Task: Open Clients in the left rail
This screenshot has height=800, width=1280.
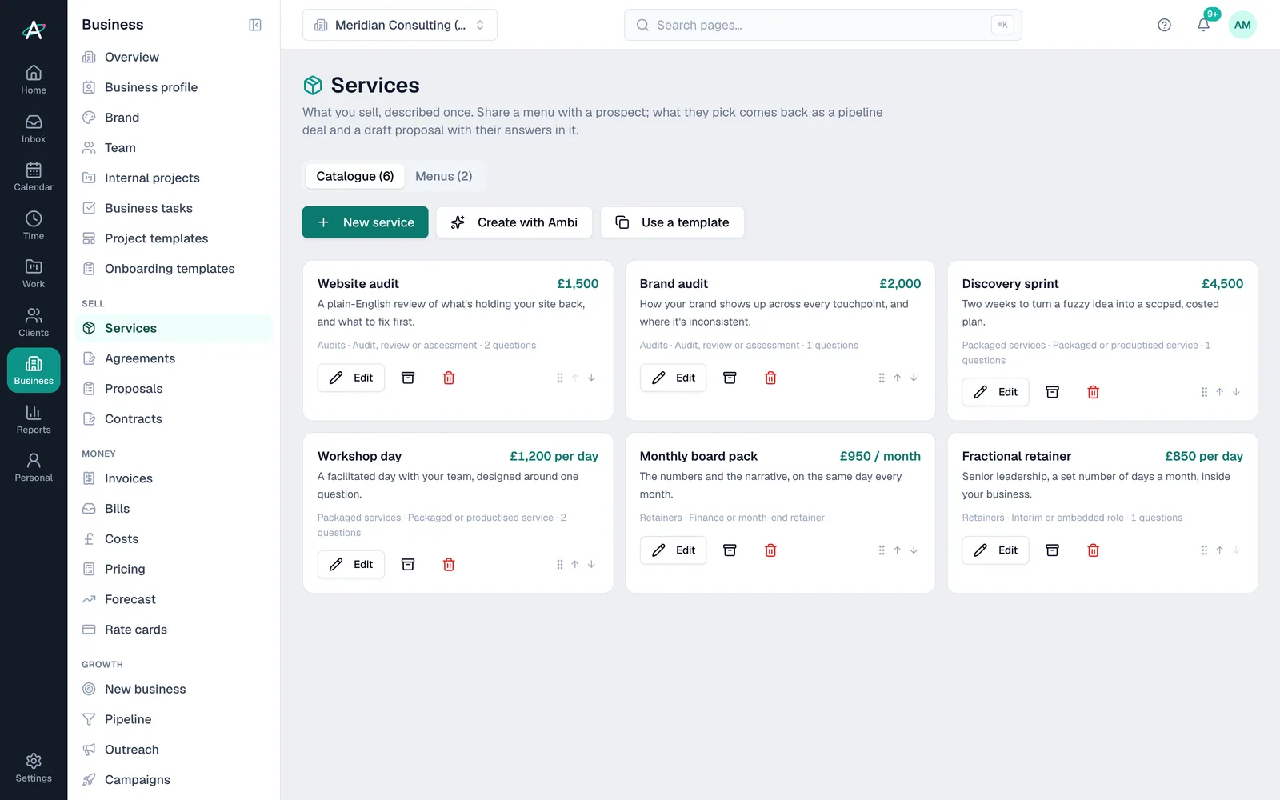Action: tap(34, 322)
